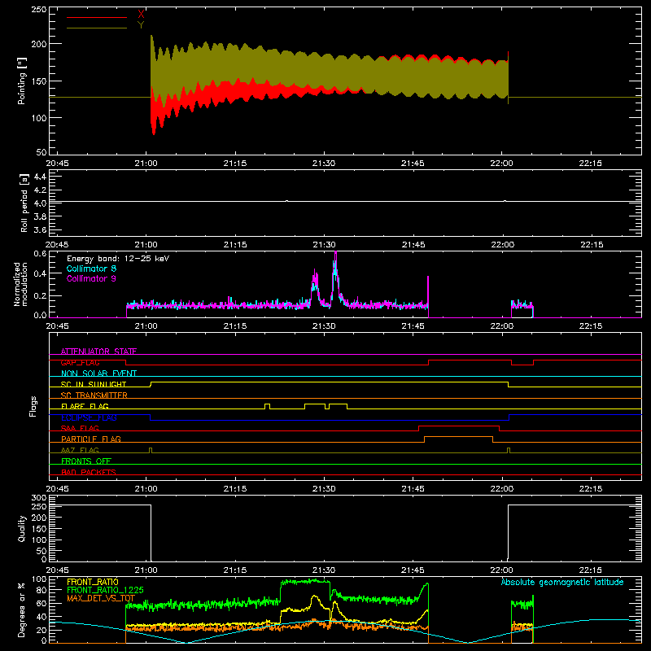Viewport: 651px width, 651px height.
Task: Click the 21:15 time label under Roll period plot
Action: tap(235, 245)
